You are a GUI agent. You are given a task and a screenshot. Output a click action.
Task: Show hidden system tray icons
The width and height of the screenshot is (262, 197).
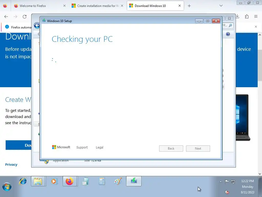click(221, 182)
